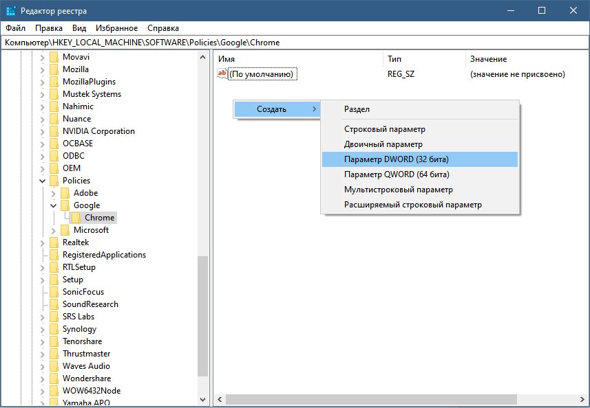Click the Registry Editor app icon in title bar
Screen dimensions: 590x408
click(11, 11)
